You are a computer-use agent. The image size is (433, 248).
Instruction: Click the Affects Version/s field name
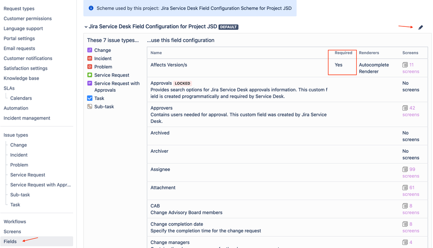pos(169,65)
